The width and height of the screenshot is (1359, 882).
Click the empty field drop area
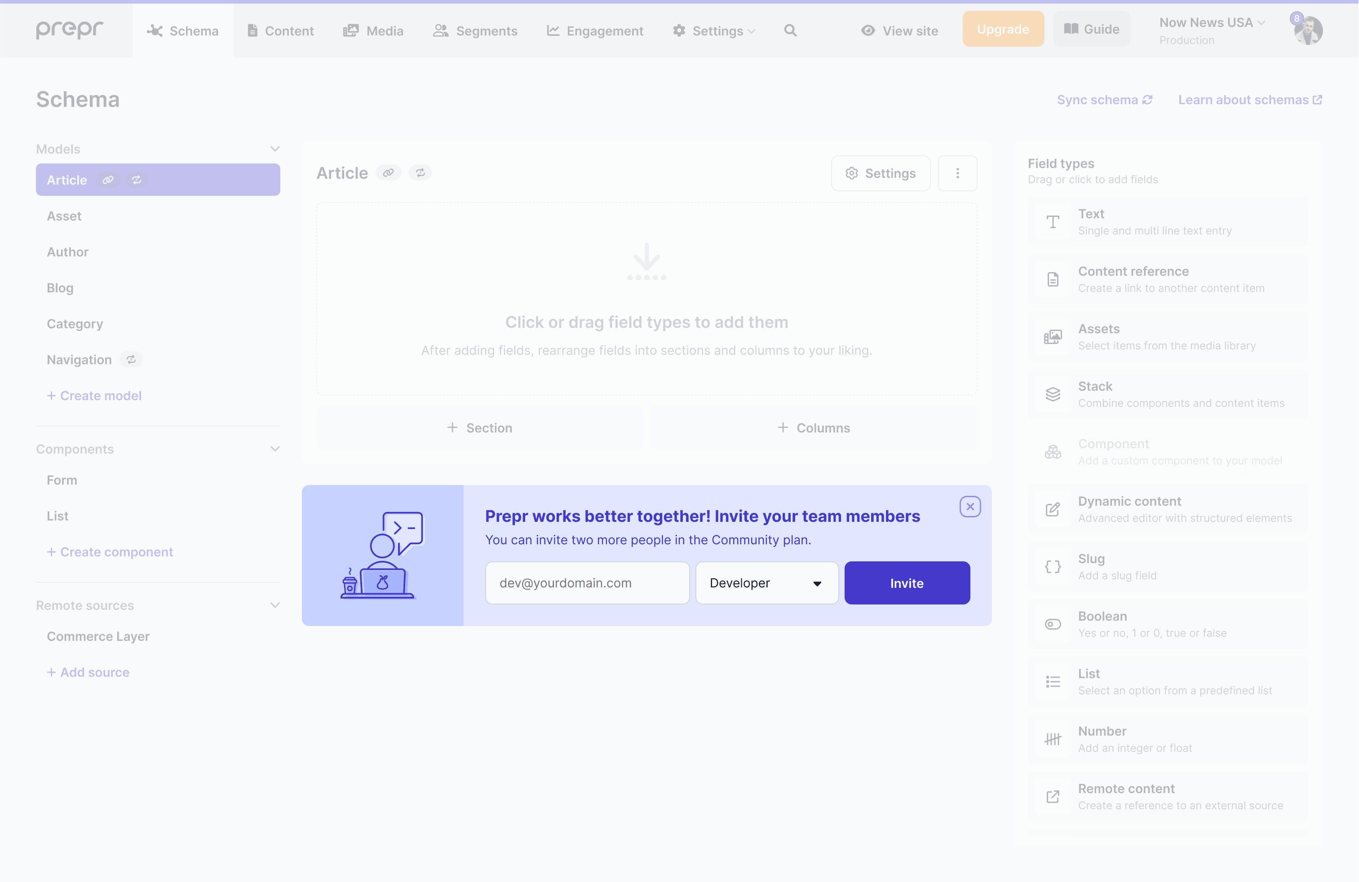(647, 299)
